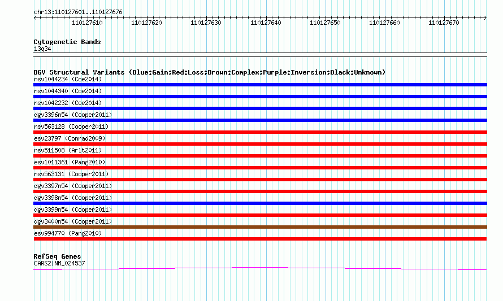Open variant nsv563131 (Cooper2011) label
The image size is (503, 301).
[x=71, y=174]
